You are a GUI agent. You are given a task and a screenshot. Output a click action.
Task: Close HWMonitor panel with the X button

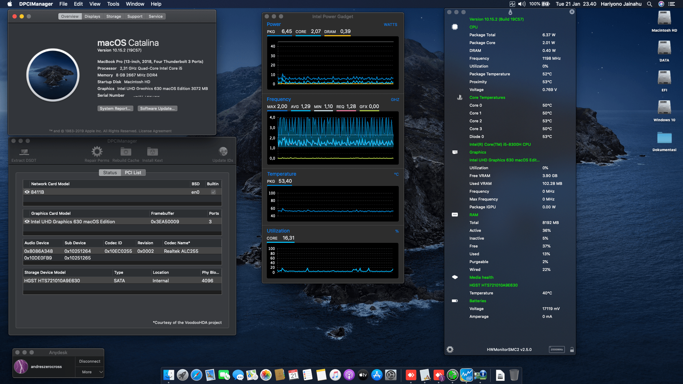pos(572,12)
